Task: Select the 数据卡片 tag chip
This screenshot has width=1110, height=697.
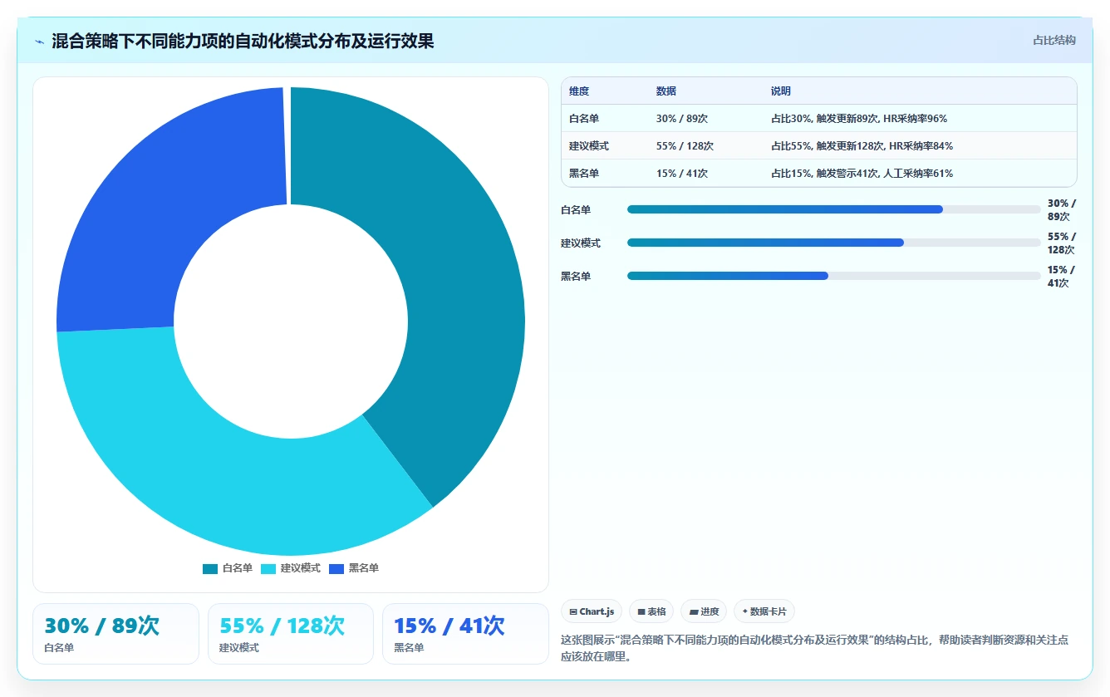Action: point(764,611)
